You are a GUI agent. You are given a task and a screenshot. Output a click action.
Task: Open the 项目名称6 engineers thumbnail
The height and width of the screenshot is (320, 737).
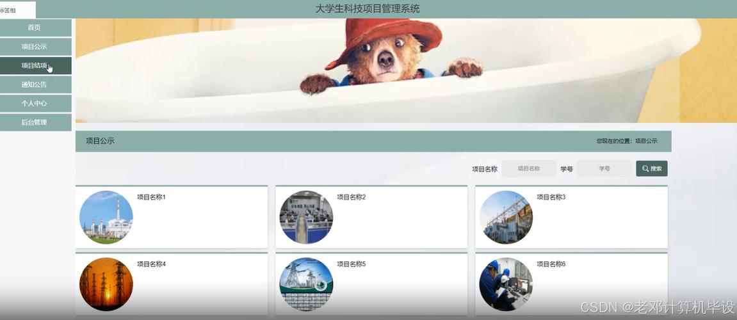(506, 284)
